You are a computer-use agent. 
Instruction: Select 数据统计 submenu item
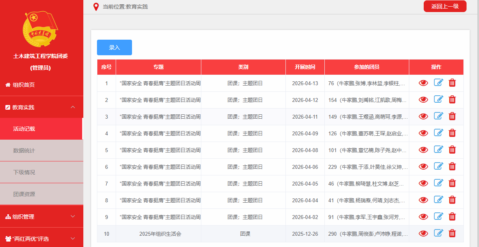[24, 151]
